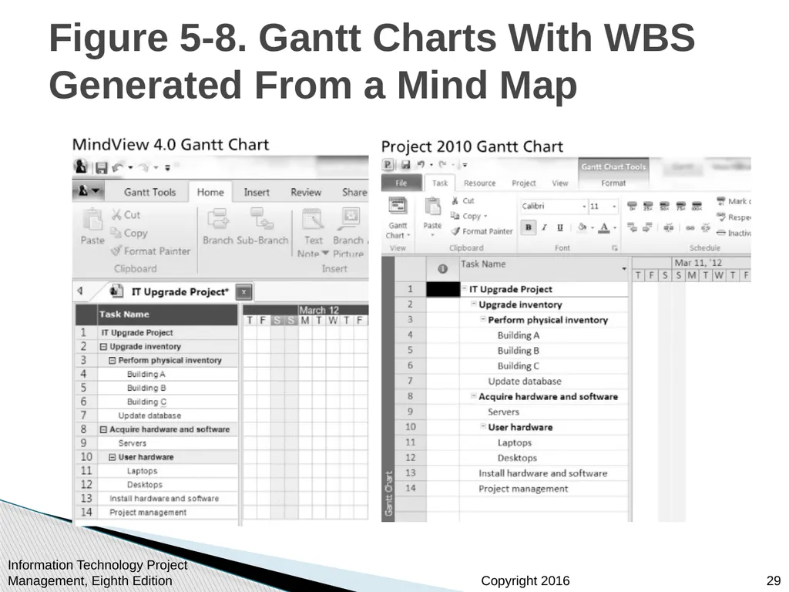Click Undo in Project 2010 quick access

(x=421, y=165)
